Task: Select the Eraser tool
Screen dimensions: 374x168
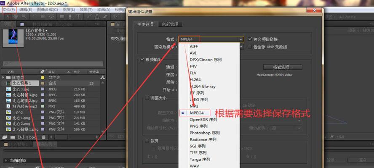Action: [x=105, y=16]
